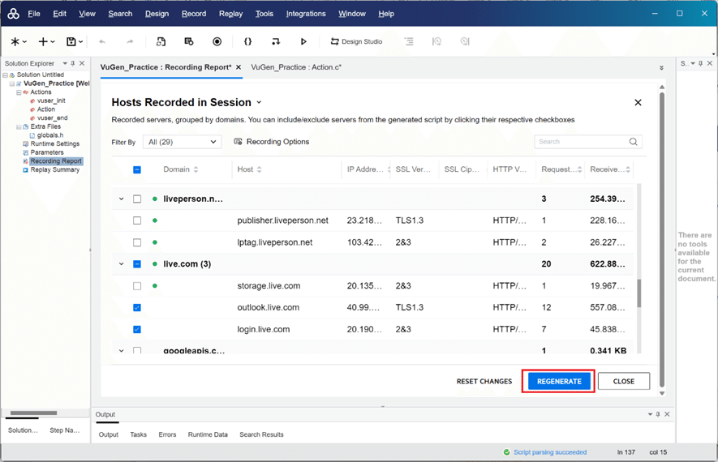
Task: Toggle the live.com (3) domain checkbox
Action: (137, 264)
